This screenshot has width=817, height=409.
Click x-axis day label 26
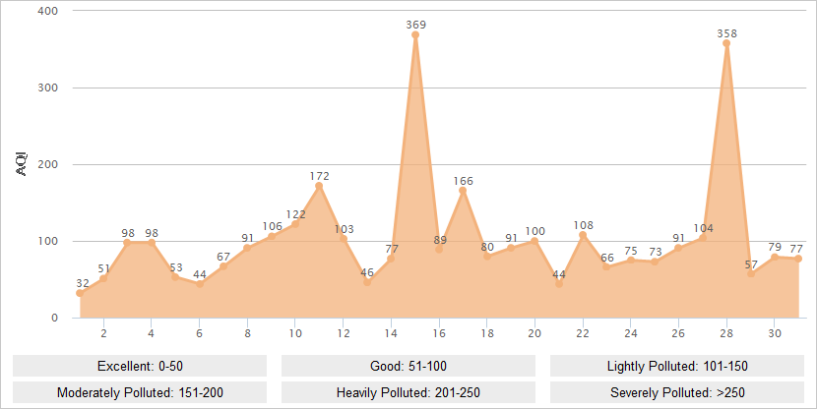click(678, 333)
